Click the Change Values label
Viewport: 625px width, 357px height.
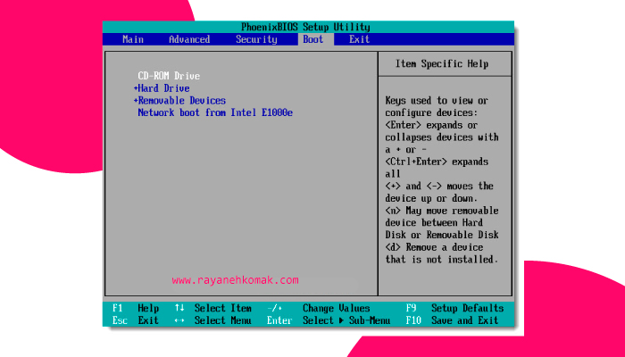(336, 308)
